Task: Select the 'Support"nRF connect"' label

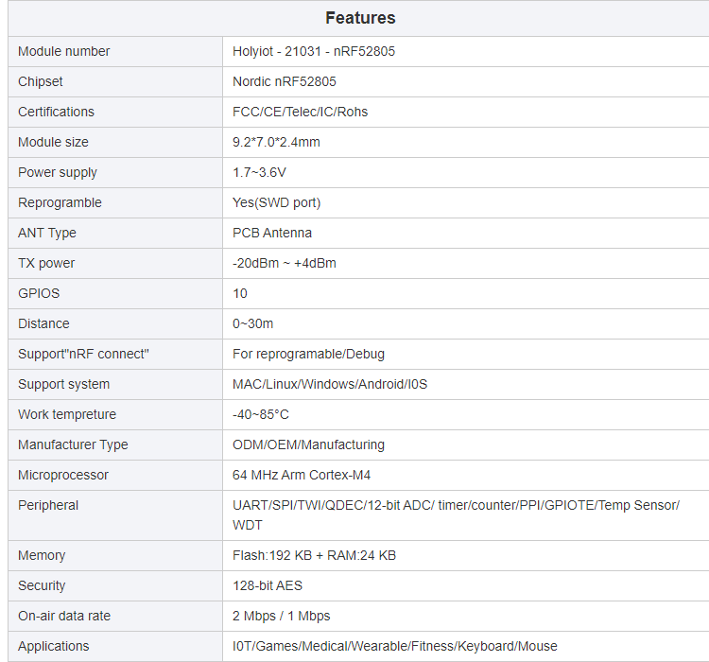Action: point(83,354)
